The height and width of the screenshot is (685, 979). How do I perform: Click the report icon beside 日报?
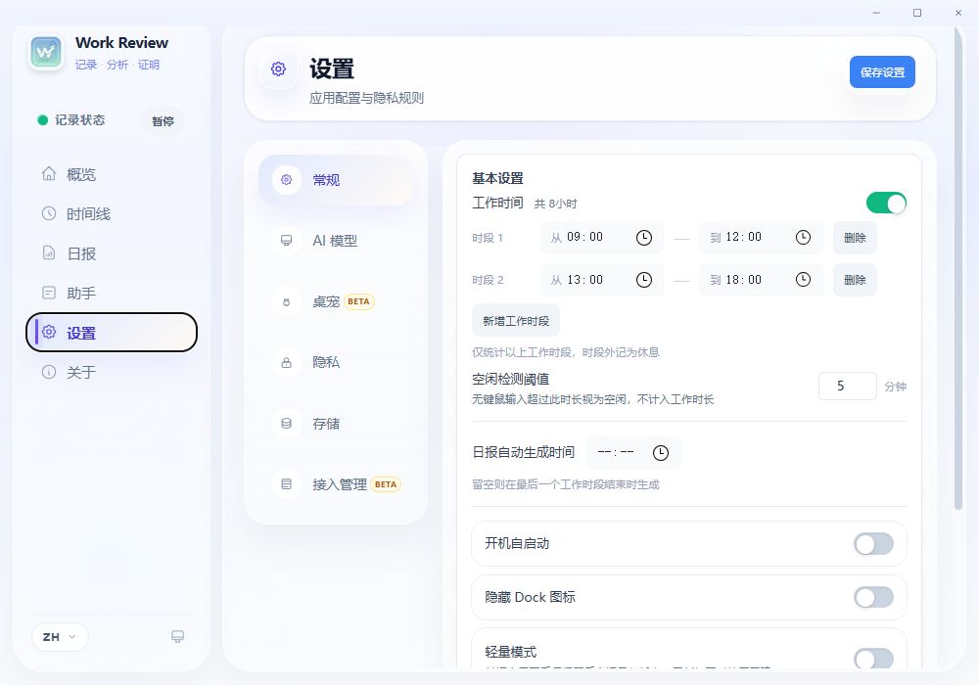(x=49, y=252)
